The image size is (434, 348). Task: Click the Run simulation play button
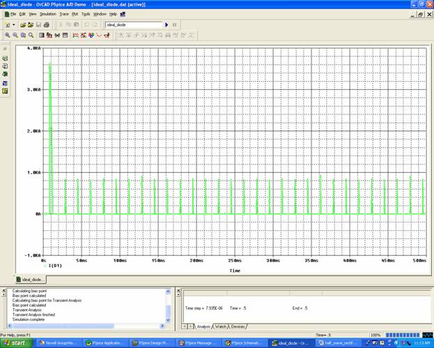click(x=166, y=24)
